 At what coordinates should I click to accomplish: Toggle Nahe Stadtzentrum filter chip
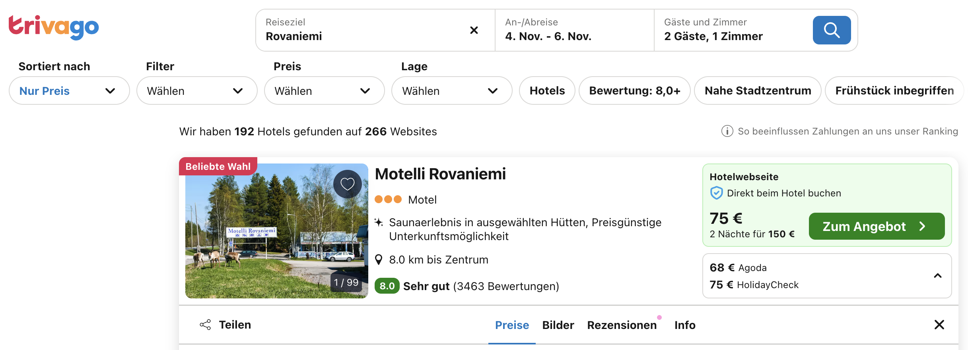[757, 90]
